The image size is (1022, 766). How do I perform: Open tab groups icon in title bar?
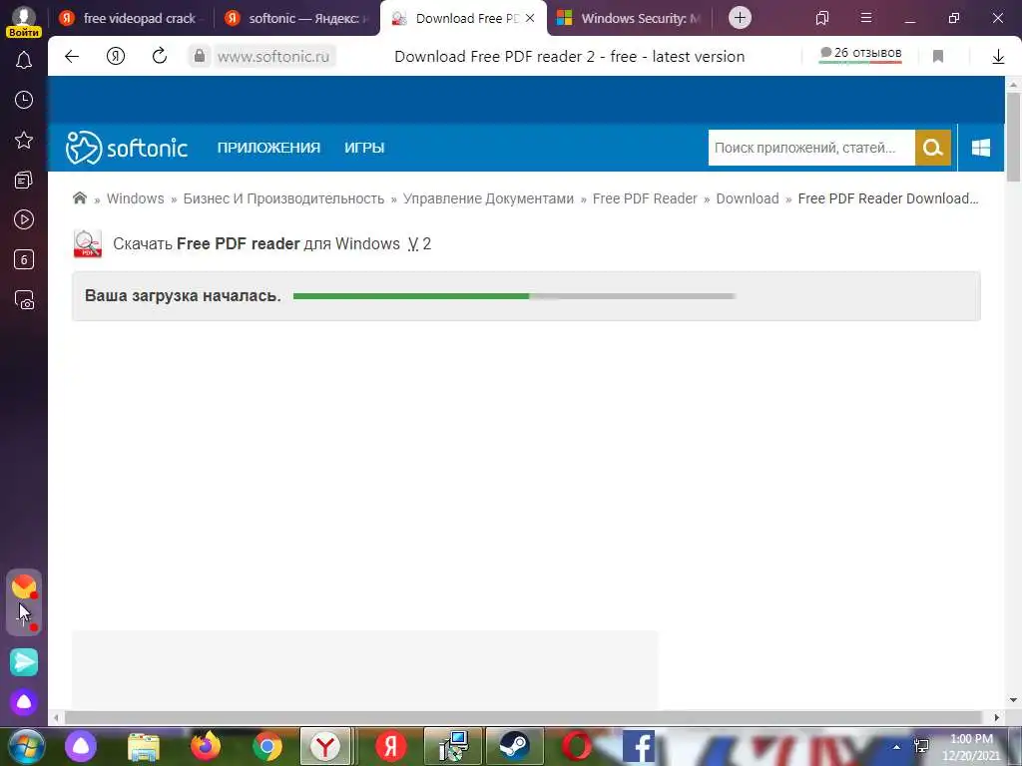(x=822, y=18)
